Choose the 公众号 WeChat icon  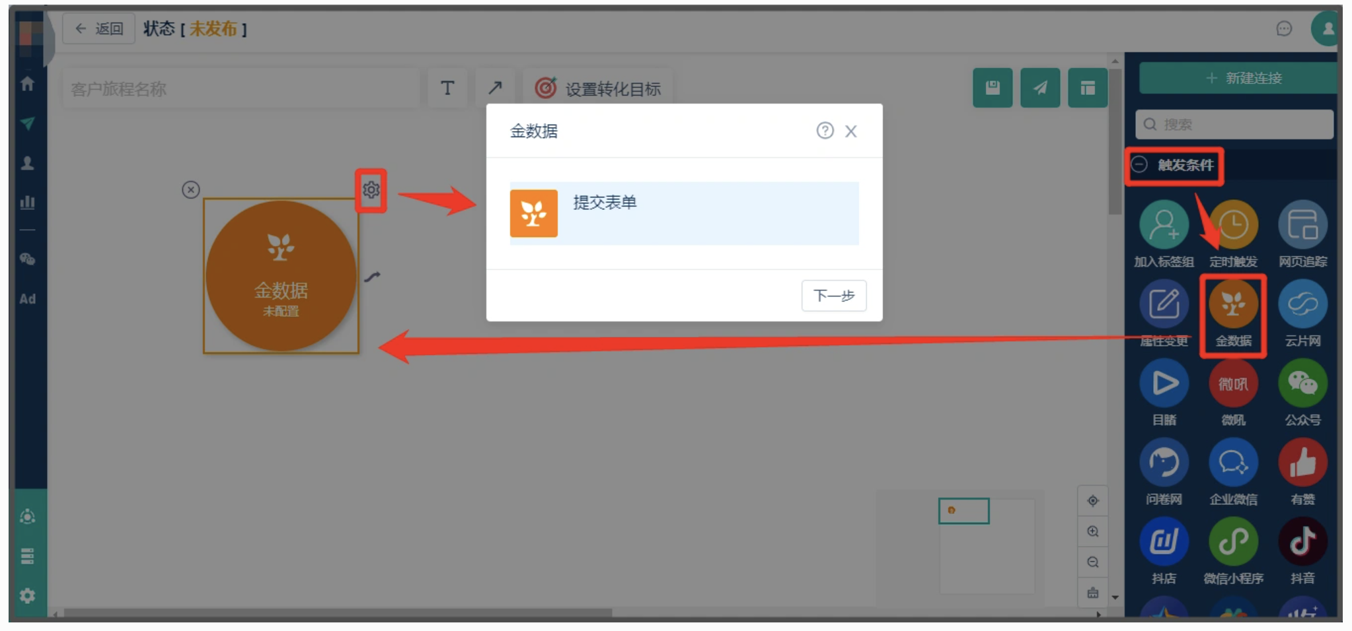click(x=1302, y=383)
